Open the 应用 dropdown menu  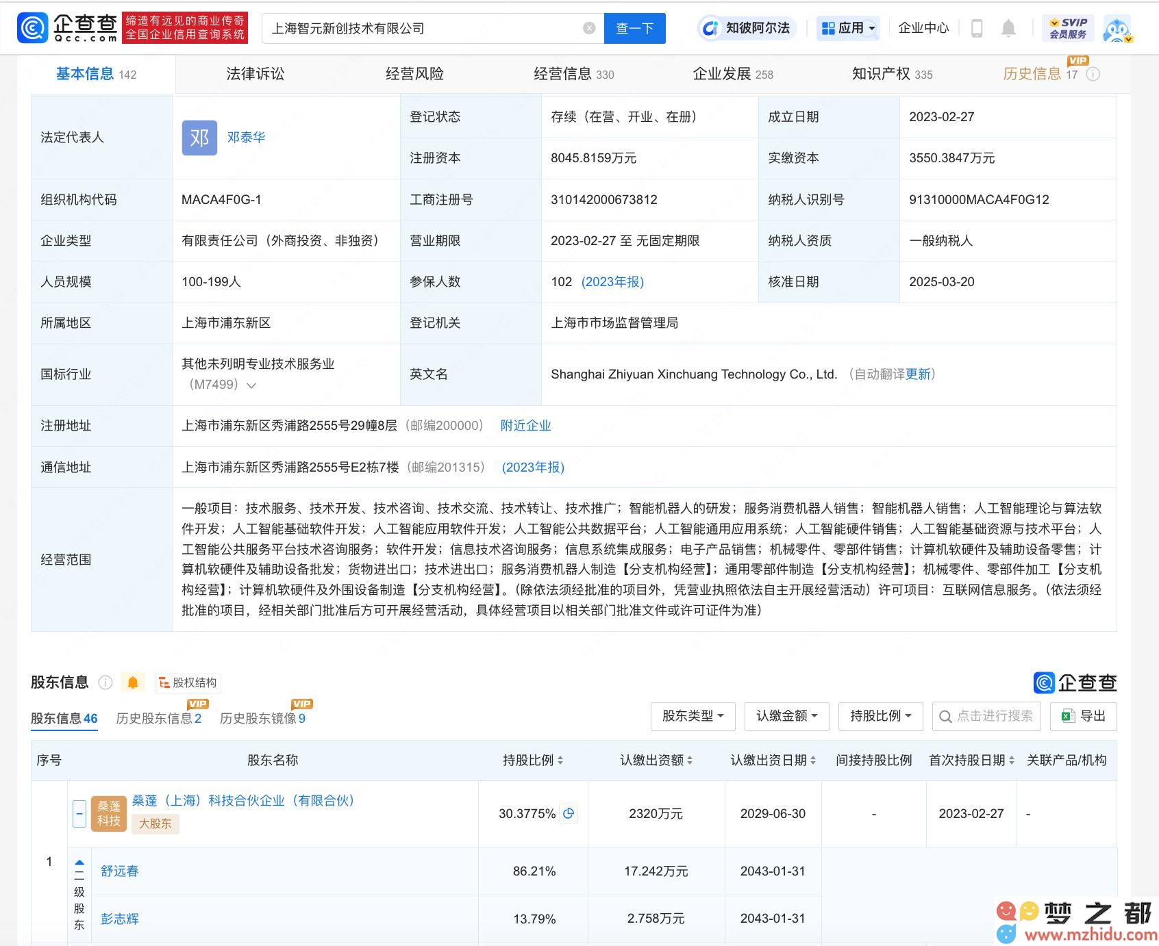[848, 28]
